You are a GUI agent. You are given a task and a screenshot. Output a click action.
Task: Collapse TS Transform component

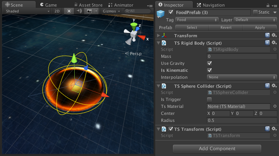point(158,129)
